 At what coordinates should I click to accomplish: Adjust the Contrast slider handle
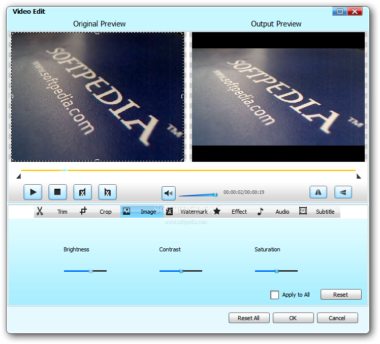(x=181, y=271)
